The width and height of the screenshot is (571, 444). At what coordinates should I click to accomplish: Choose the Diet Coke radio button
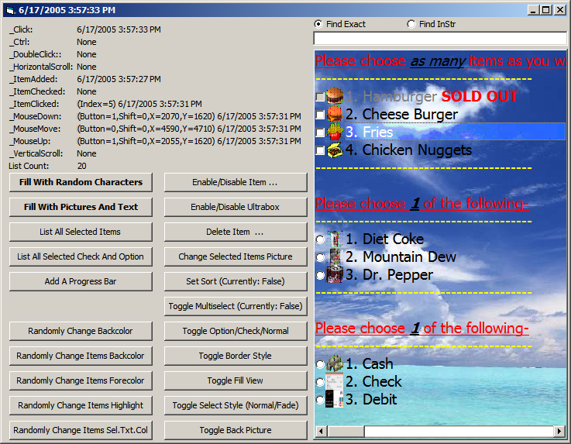coord(320,240)
